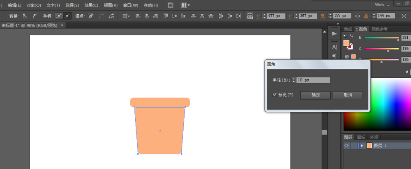Open the 窗口(W) menu

click(131, 5)
